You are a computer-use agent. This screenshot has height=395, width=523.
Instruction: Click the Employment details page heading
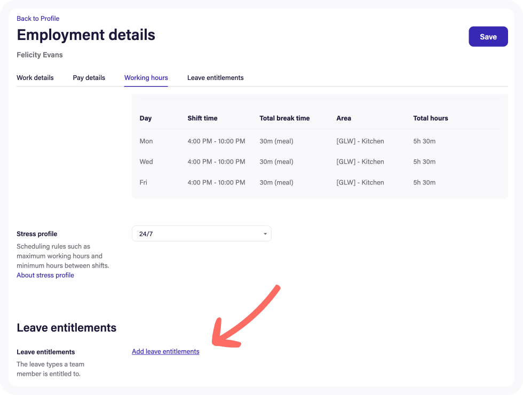(86, 35)
